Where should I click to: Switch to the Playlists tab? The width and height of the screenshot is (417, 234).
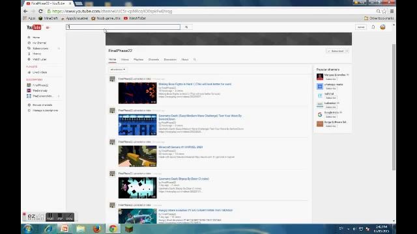(x=138, y=60)
